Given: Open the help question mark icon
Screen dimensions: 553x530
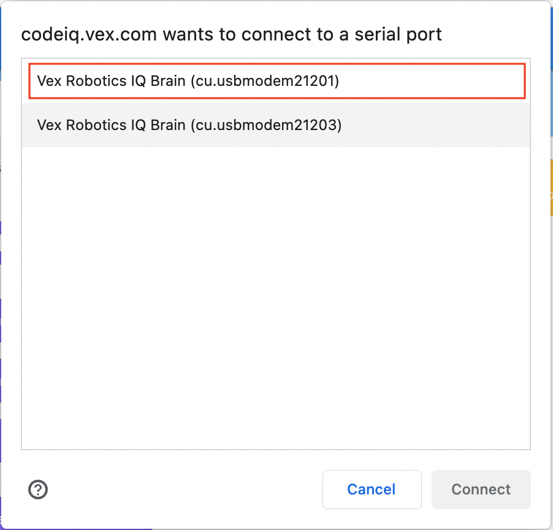Looking at the screenshot, I should click(x=38, y=489).
